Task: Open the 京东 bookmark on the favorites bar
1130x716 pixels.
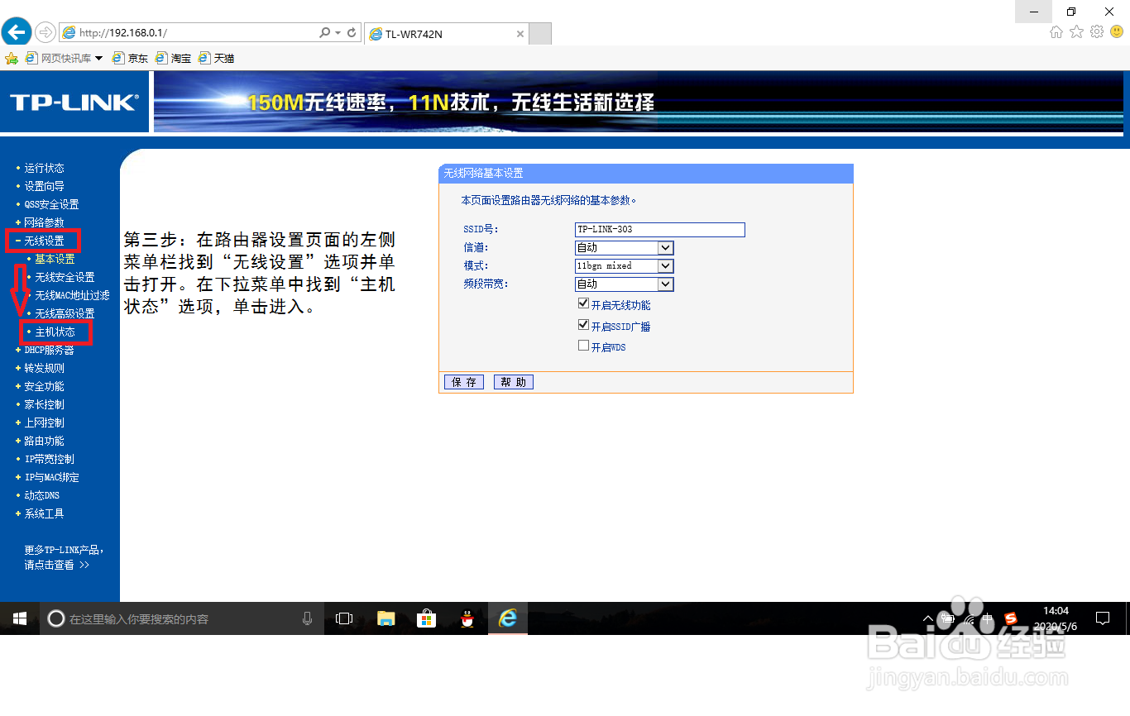Action: tap(136, 58)
